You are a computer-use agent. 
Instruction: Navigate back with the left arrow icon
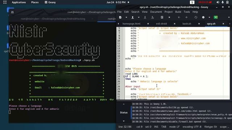click(179, 17)
